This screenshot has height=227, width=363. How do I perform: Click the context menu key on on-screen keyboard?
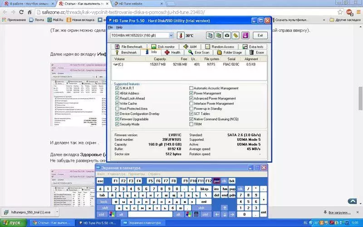pyautogui.click(x=196, y=214)
